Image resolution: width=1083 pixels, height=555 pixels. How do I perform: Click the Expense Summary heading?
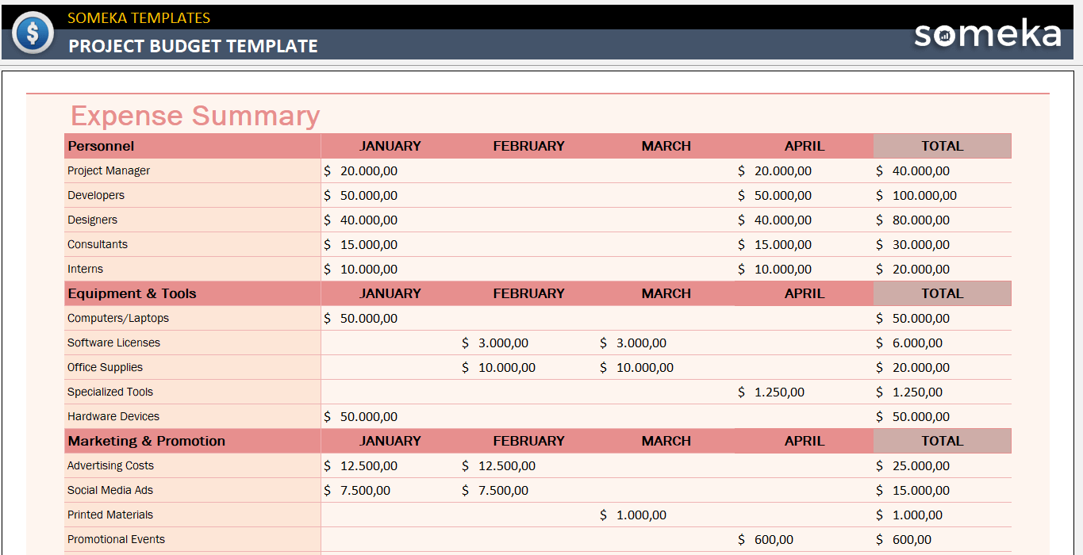tap(195, 116)
